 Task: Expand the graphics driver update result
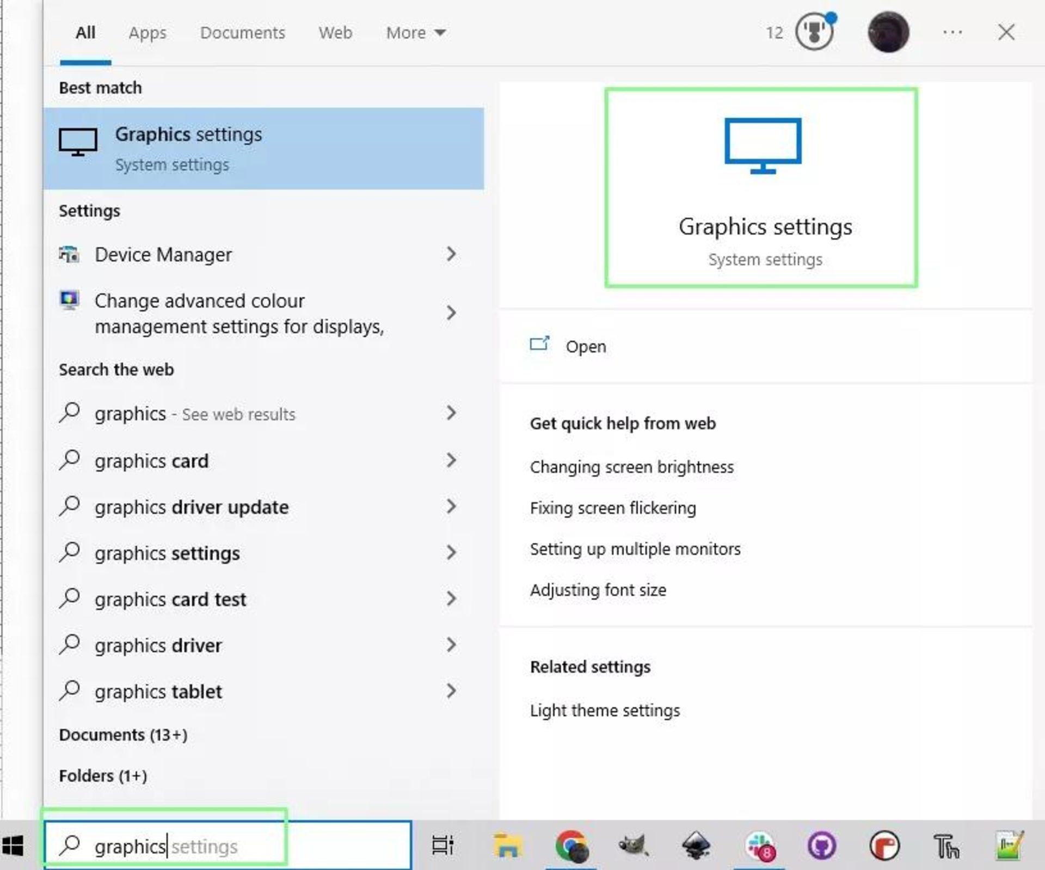pyautogui.click(x=452, y=506)
